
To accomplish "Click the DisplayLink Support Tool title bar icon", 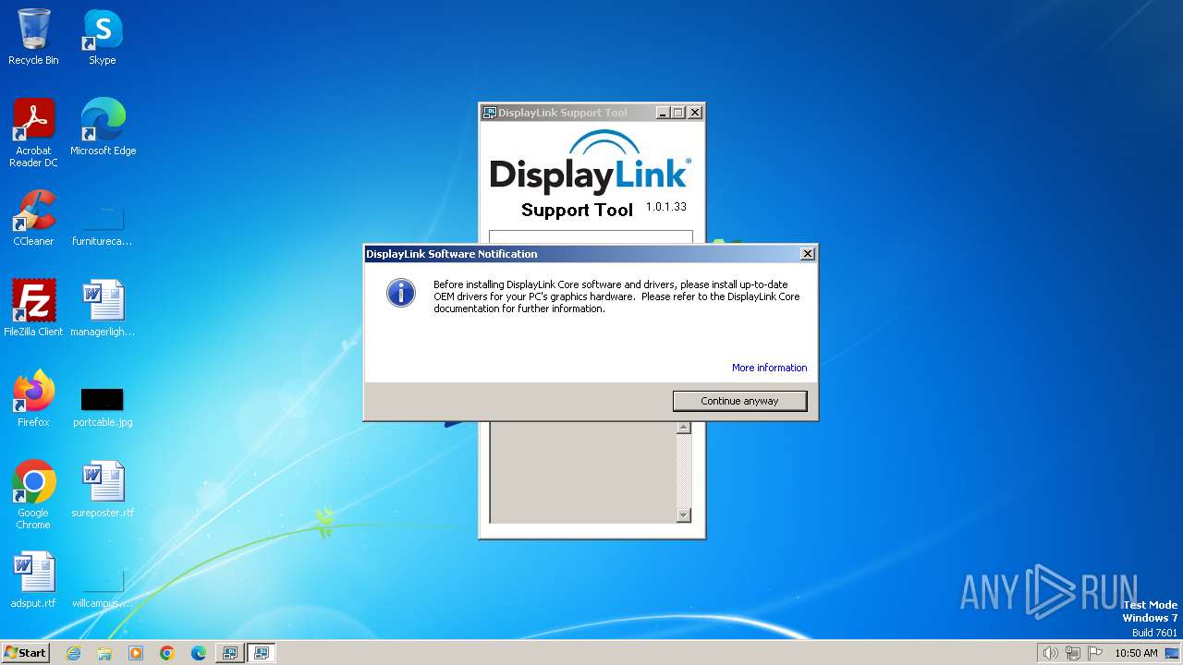I will [490, 113].
